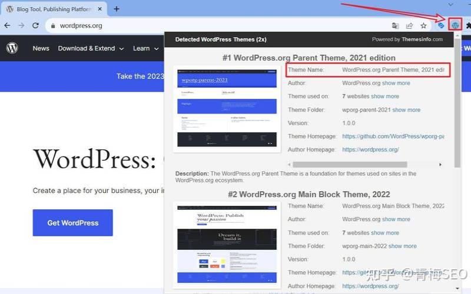Open a new browser tab
Image resolution: width=471 pixels, height=294 pixels.
click(x=117, y=9)
